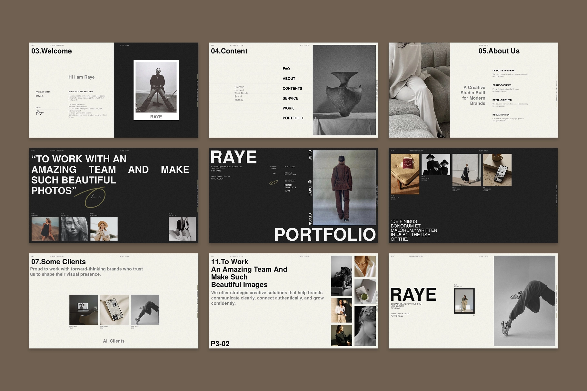Click the WORK entry on the Content slide
Screen dimensions: 587x391
(289, 108)
